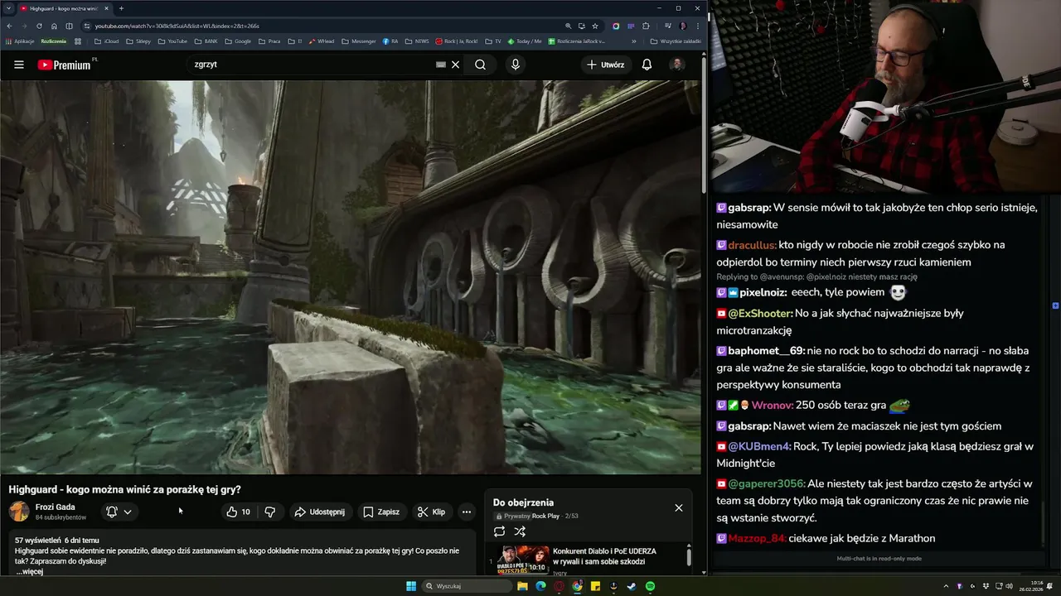Open the tab search dropdown arrow
1061x596 pixels.
coord(7,8)
